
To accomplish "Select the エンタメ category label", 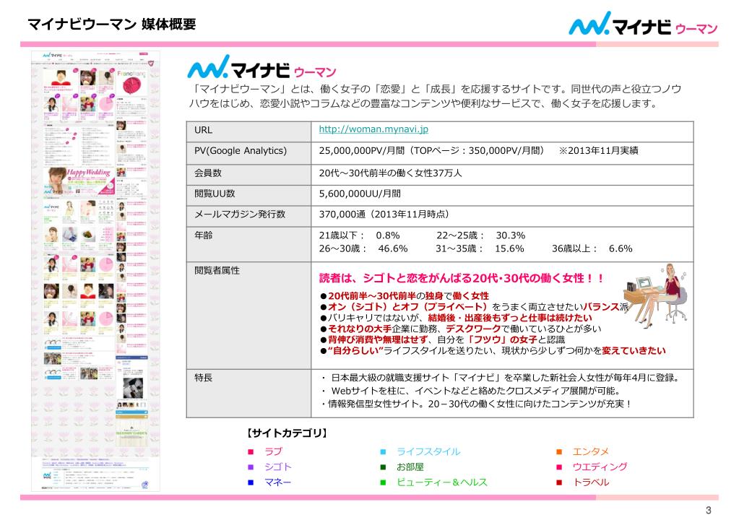I will (591, 451).
